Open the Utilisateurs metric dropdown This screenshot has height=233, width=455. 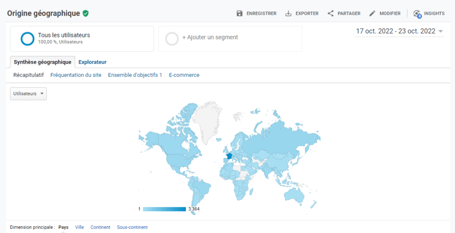(x=28, y=94)
